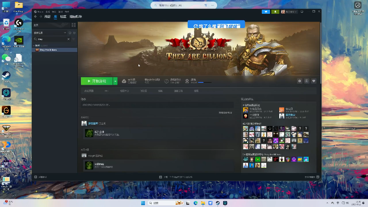Open the Community tab in Steam navigation

63,17
